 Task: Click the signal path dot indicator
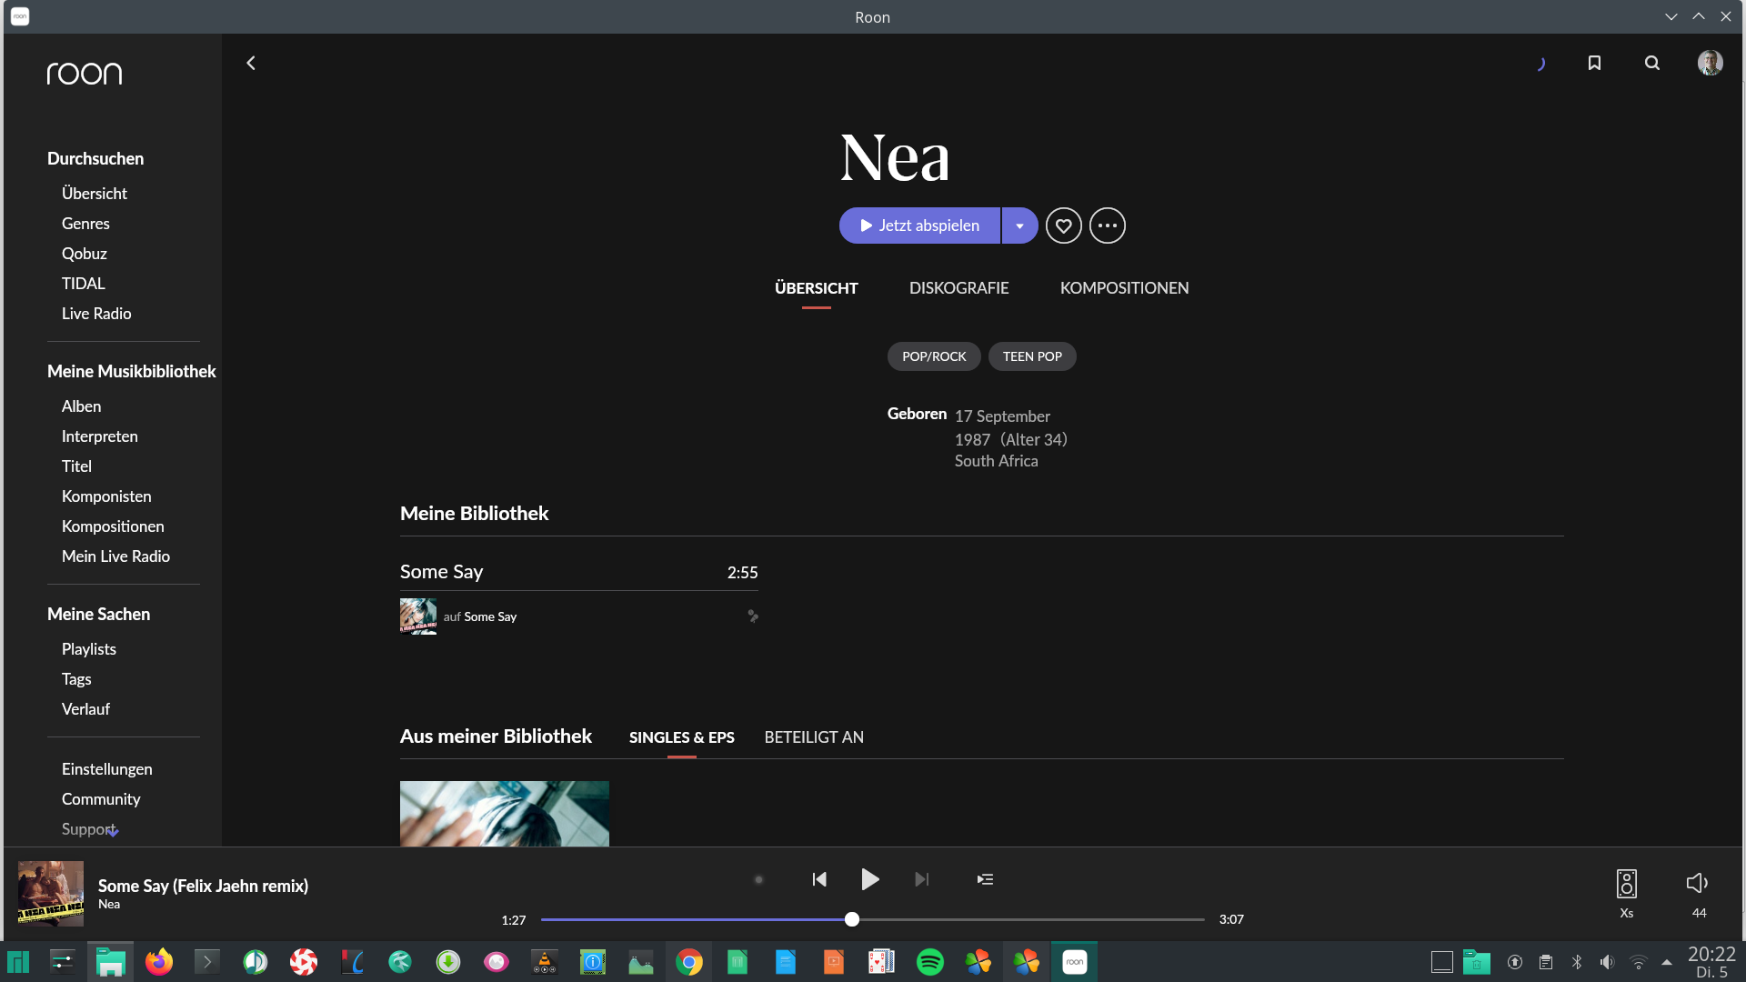[758, 879]
